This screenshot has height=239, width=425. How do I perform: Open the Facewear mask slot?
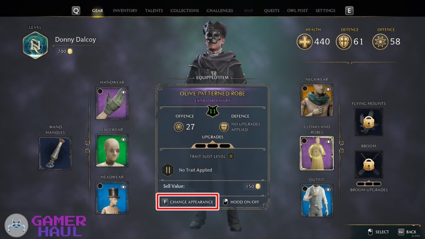click(x=112, y=150)
